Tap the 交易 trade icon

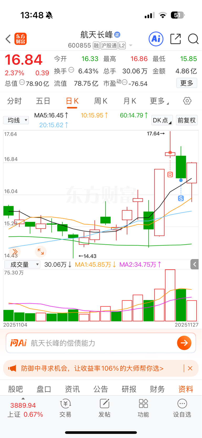(x=65, y=408)
